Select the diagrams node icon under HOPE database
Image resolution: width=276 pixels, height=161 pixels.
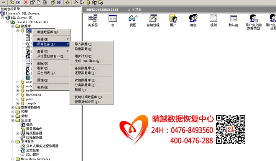(28, 35)
